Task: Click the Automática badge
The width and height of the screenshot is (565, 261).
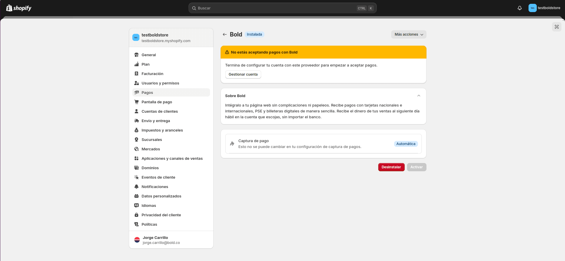Action: tap(406, 144)
